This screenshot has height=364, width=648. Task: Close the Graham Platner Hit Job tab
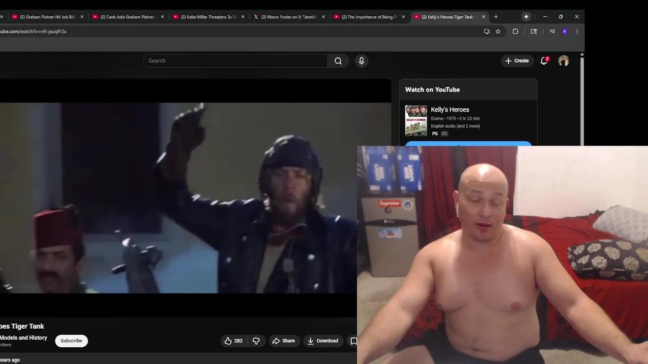82,17
